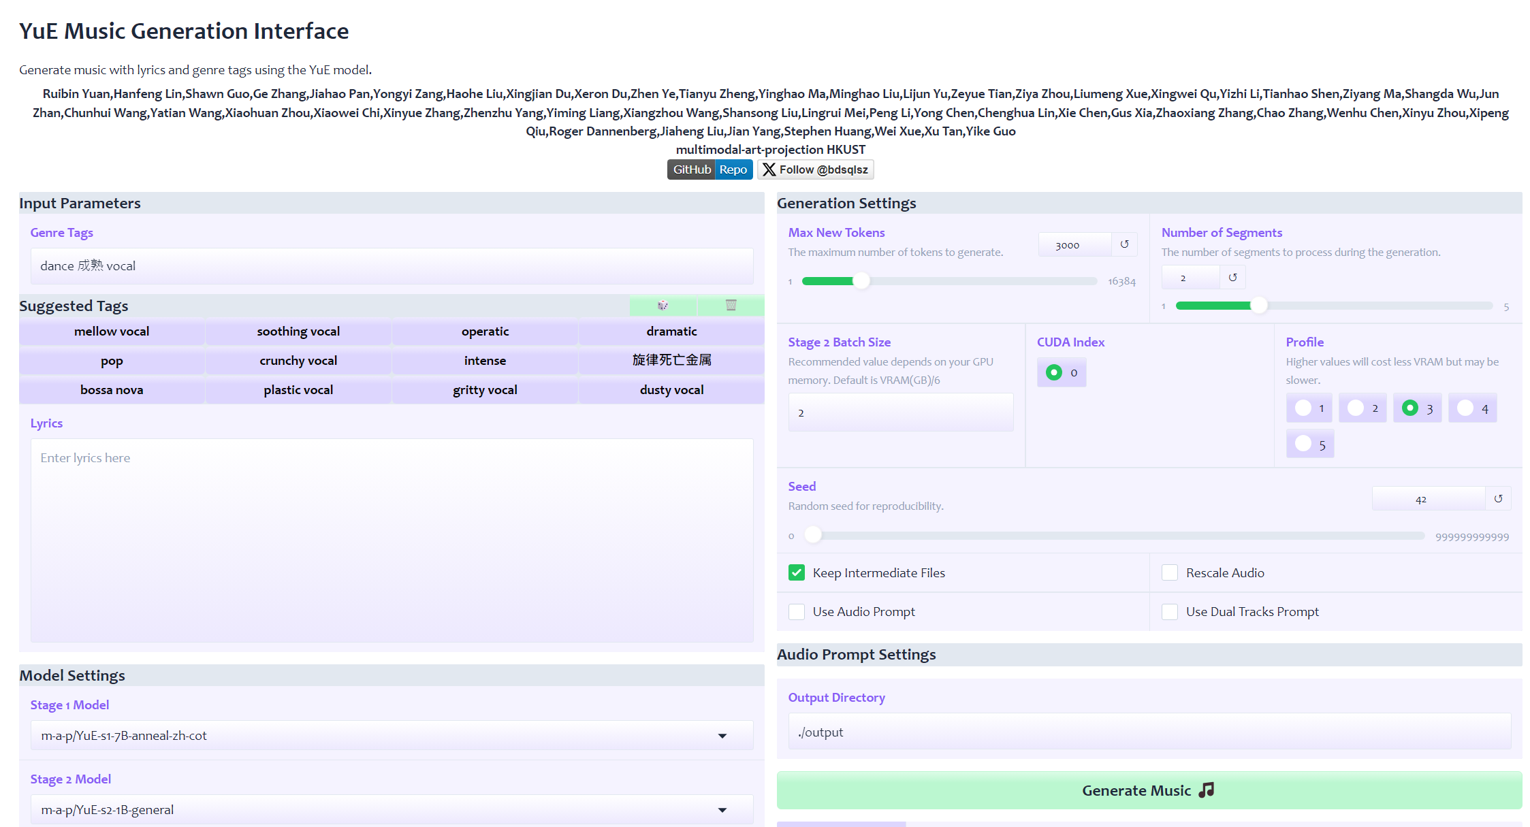Add 'dusty vocal' suggested tag
This screenshot has width=1530, height=827.
click(671, 390)
